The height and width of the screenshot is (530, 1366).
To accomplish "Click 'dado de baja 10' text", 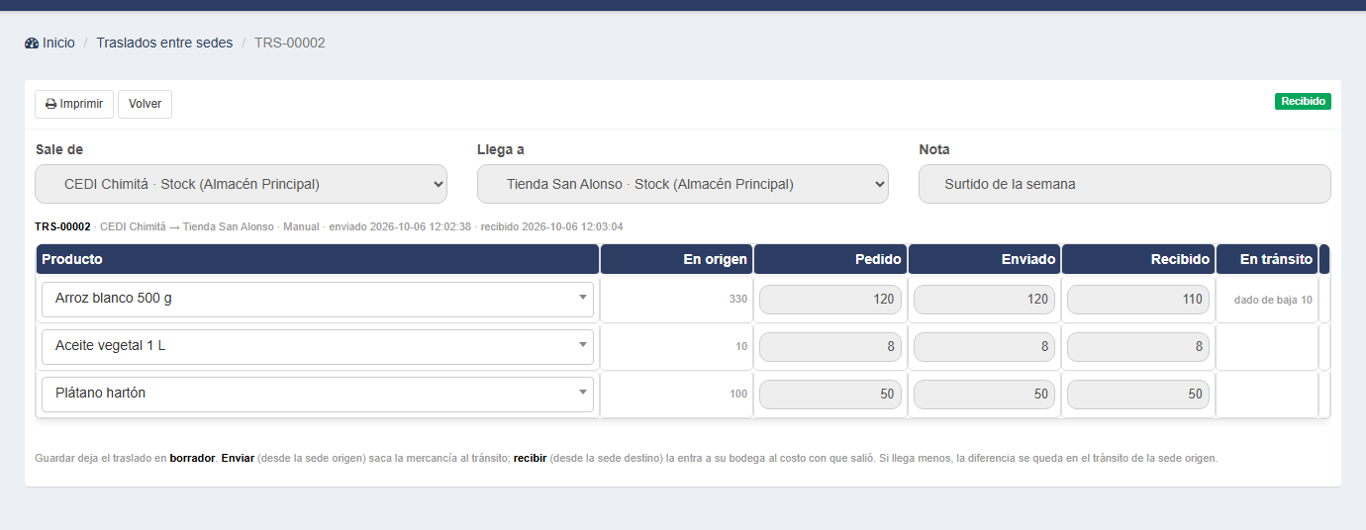I will click(1273, 300).
